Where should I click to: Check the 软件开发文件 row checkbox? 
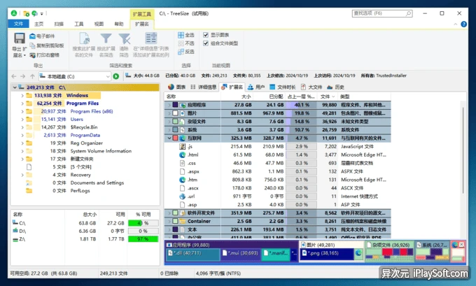click(x=175, y=213)
